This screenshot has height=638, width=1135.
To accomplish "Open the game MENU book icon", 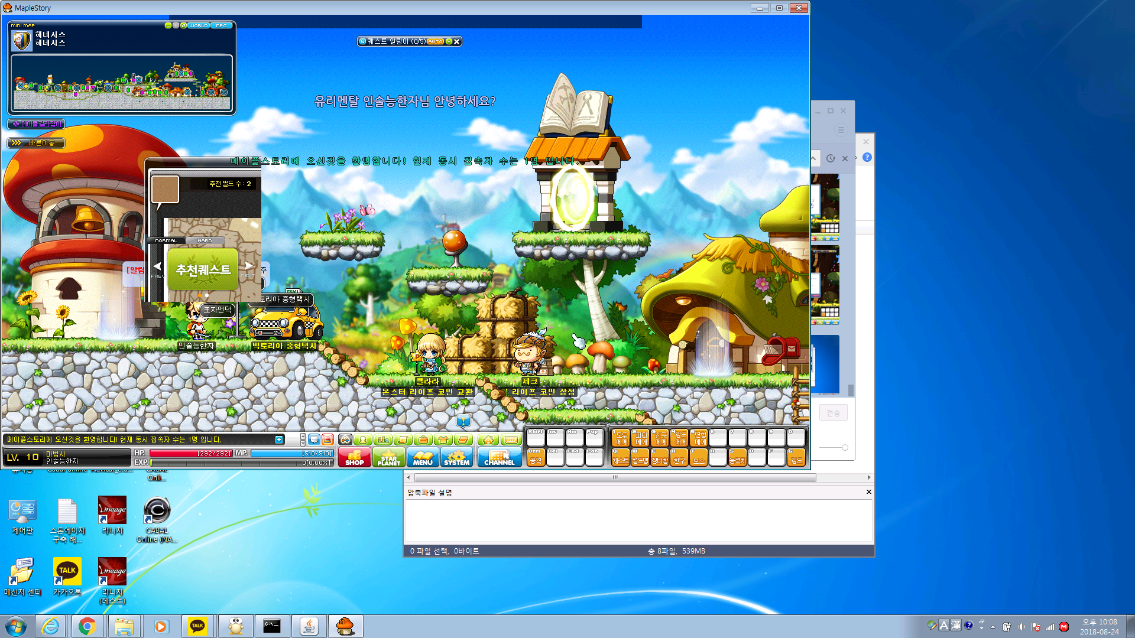I will coord(423,457).
